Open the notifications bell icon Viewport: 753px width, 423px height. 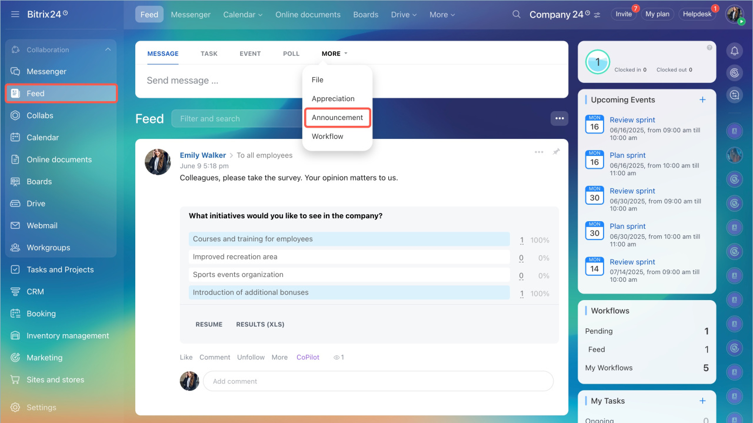734,51
